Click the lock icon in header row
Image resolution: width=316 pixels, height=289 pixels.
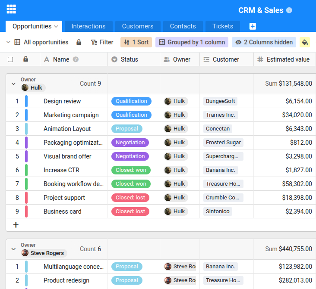click(25, 59)
